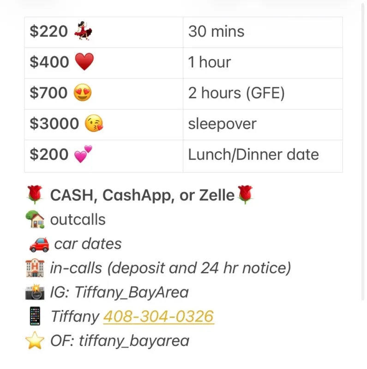Screen dimensions: 367x369
Task: Click the "30 mins" table cell
Action: point(262,32)
